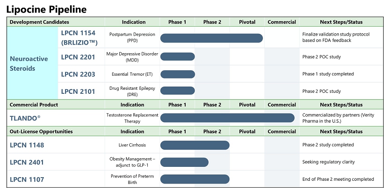Click the Development Candidates header
This screenshot has width=384, height=188.
[x=39, y=22]
